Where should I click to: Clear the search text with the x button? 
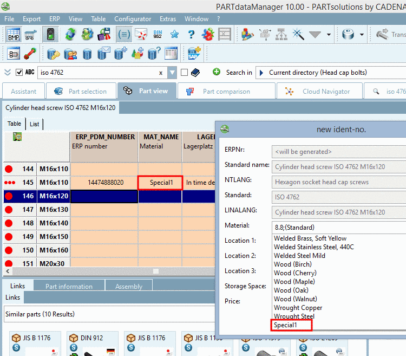tap(161, 73)
